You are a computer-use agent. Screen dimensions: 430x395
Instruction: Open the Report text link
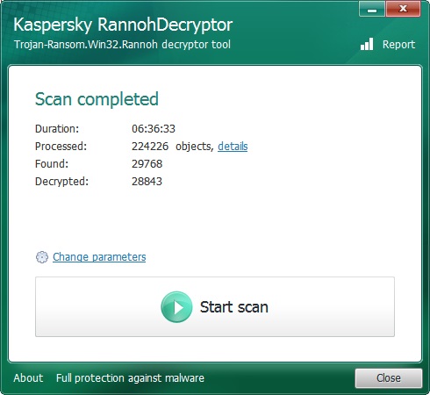398,45
